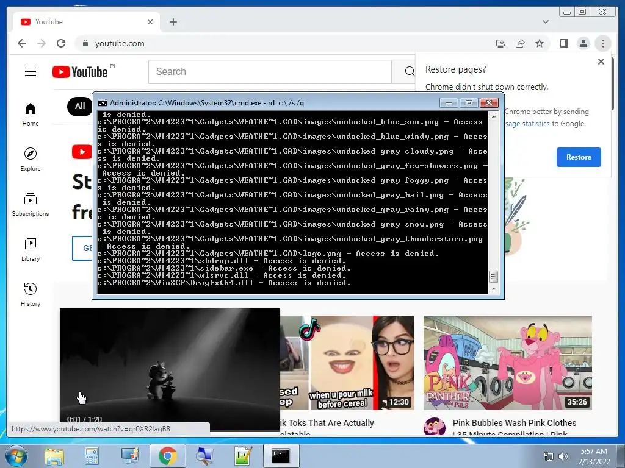The image size is (625, 468).
Task: Open Subscriptions in YouTube sidebar
Action: tap(31, 205)
